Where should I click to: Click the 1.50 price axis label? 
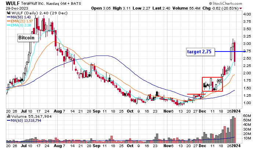(247, 88)
